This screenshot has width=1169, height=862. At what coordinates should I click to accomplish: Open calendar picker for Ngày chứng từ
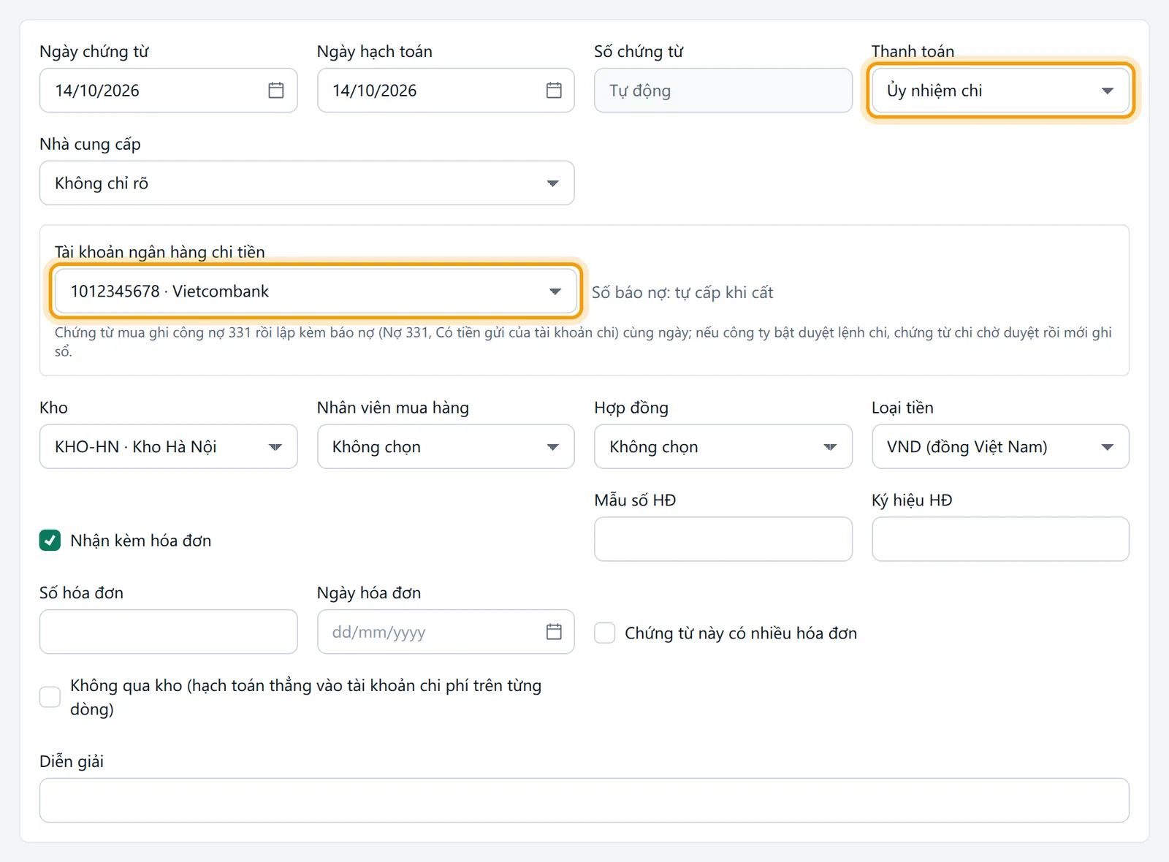(275, 91)
